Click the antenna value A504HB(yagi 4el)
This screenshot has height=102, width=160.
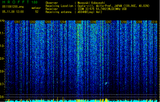click(x=90, y=12)
